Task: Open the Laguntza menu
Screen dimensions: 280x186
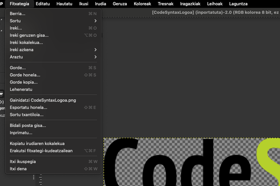Action: pyautogui.click(x=238, y=4)
